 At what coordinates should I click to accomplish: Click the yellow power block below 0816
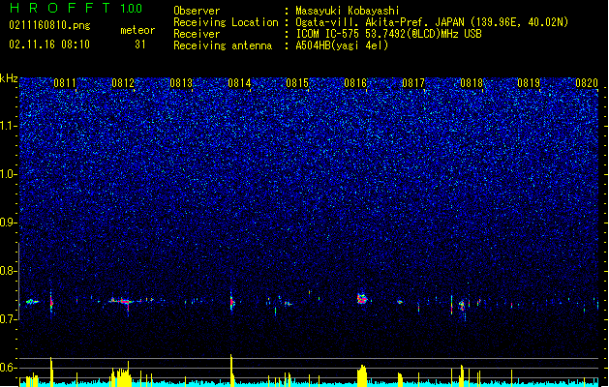362,375
